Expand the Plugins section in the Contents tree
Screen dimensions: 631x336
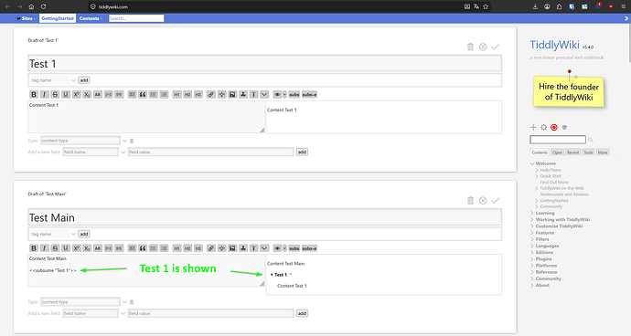click(532, 258)
